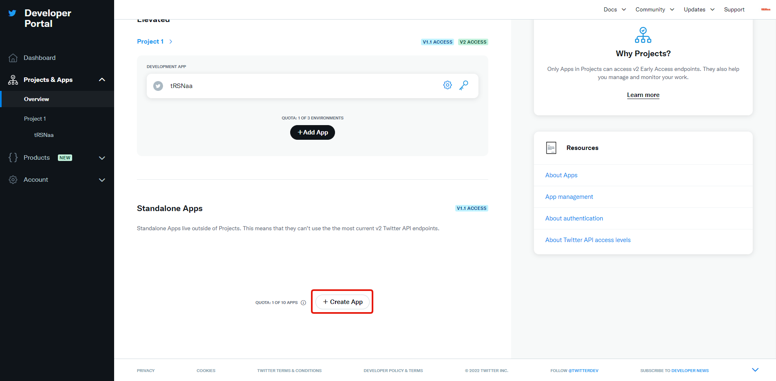This screenshot has height=381, width=776.
Task: Click the Create App button
Action: point(342,302)
